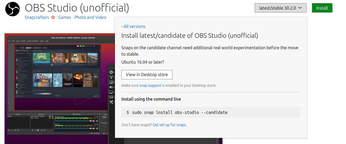This screenshot has height=144, width=346.
Task: Select the Steam LIBRARY tab in the screenshot
Action: [x=28, y=48]
